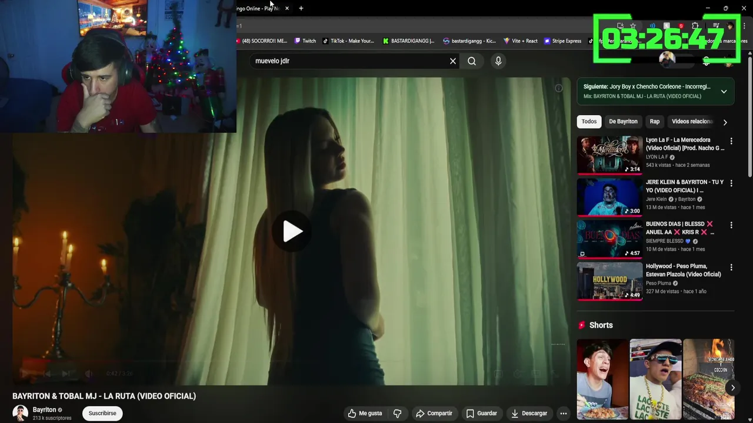Click 'Lyon La F - La Merecedora' video title
This screenshot has width=753, height=423.
tap(685, 144)
